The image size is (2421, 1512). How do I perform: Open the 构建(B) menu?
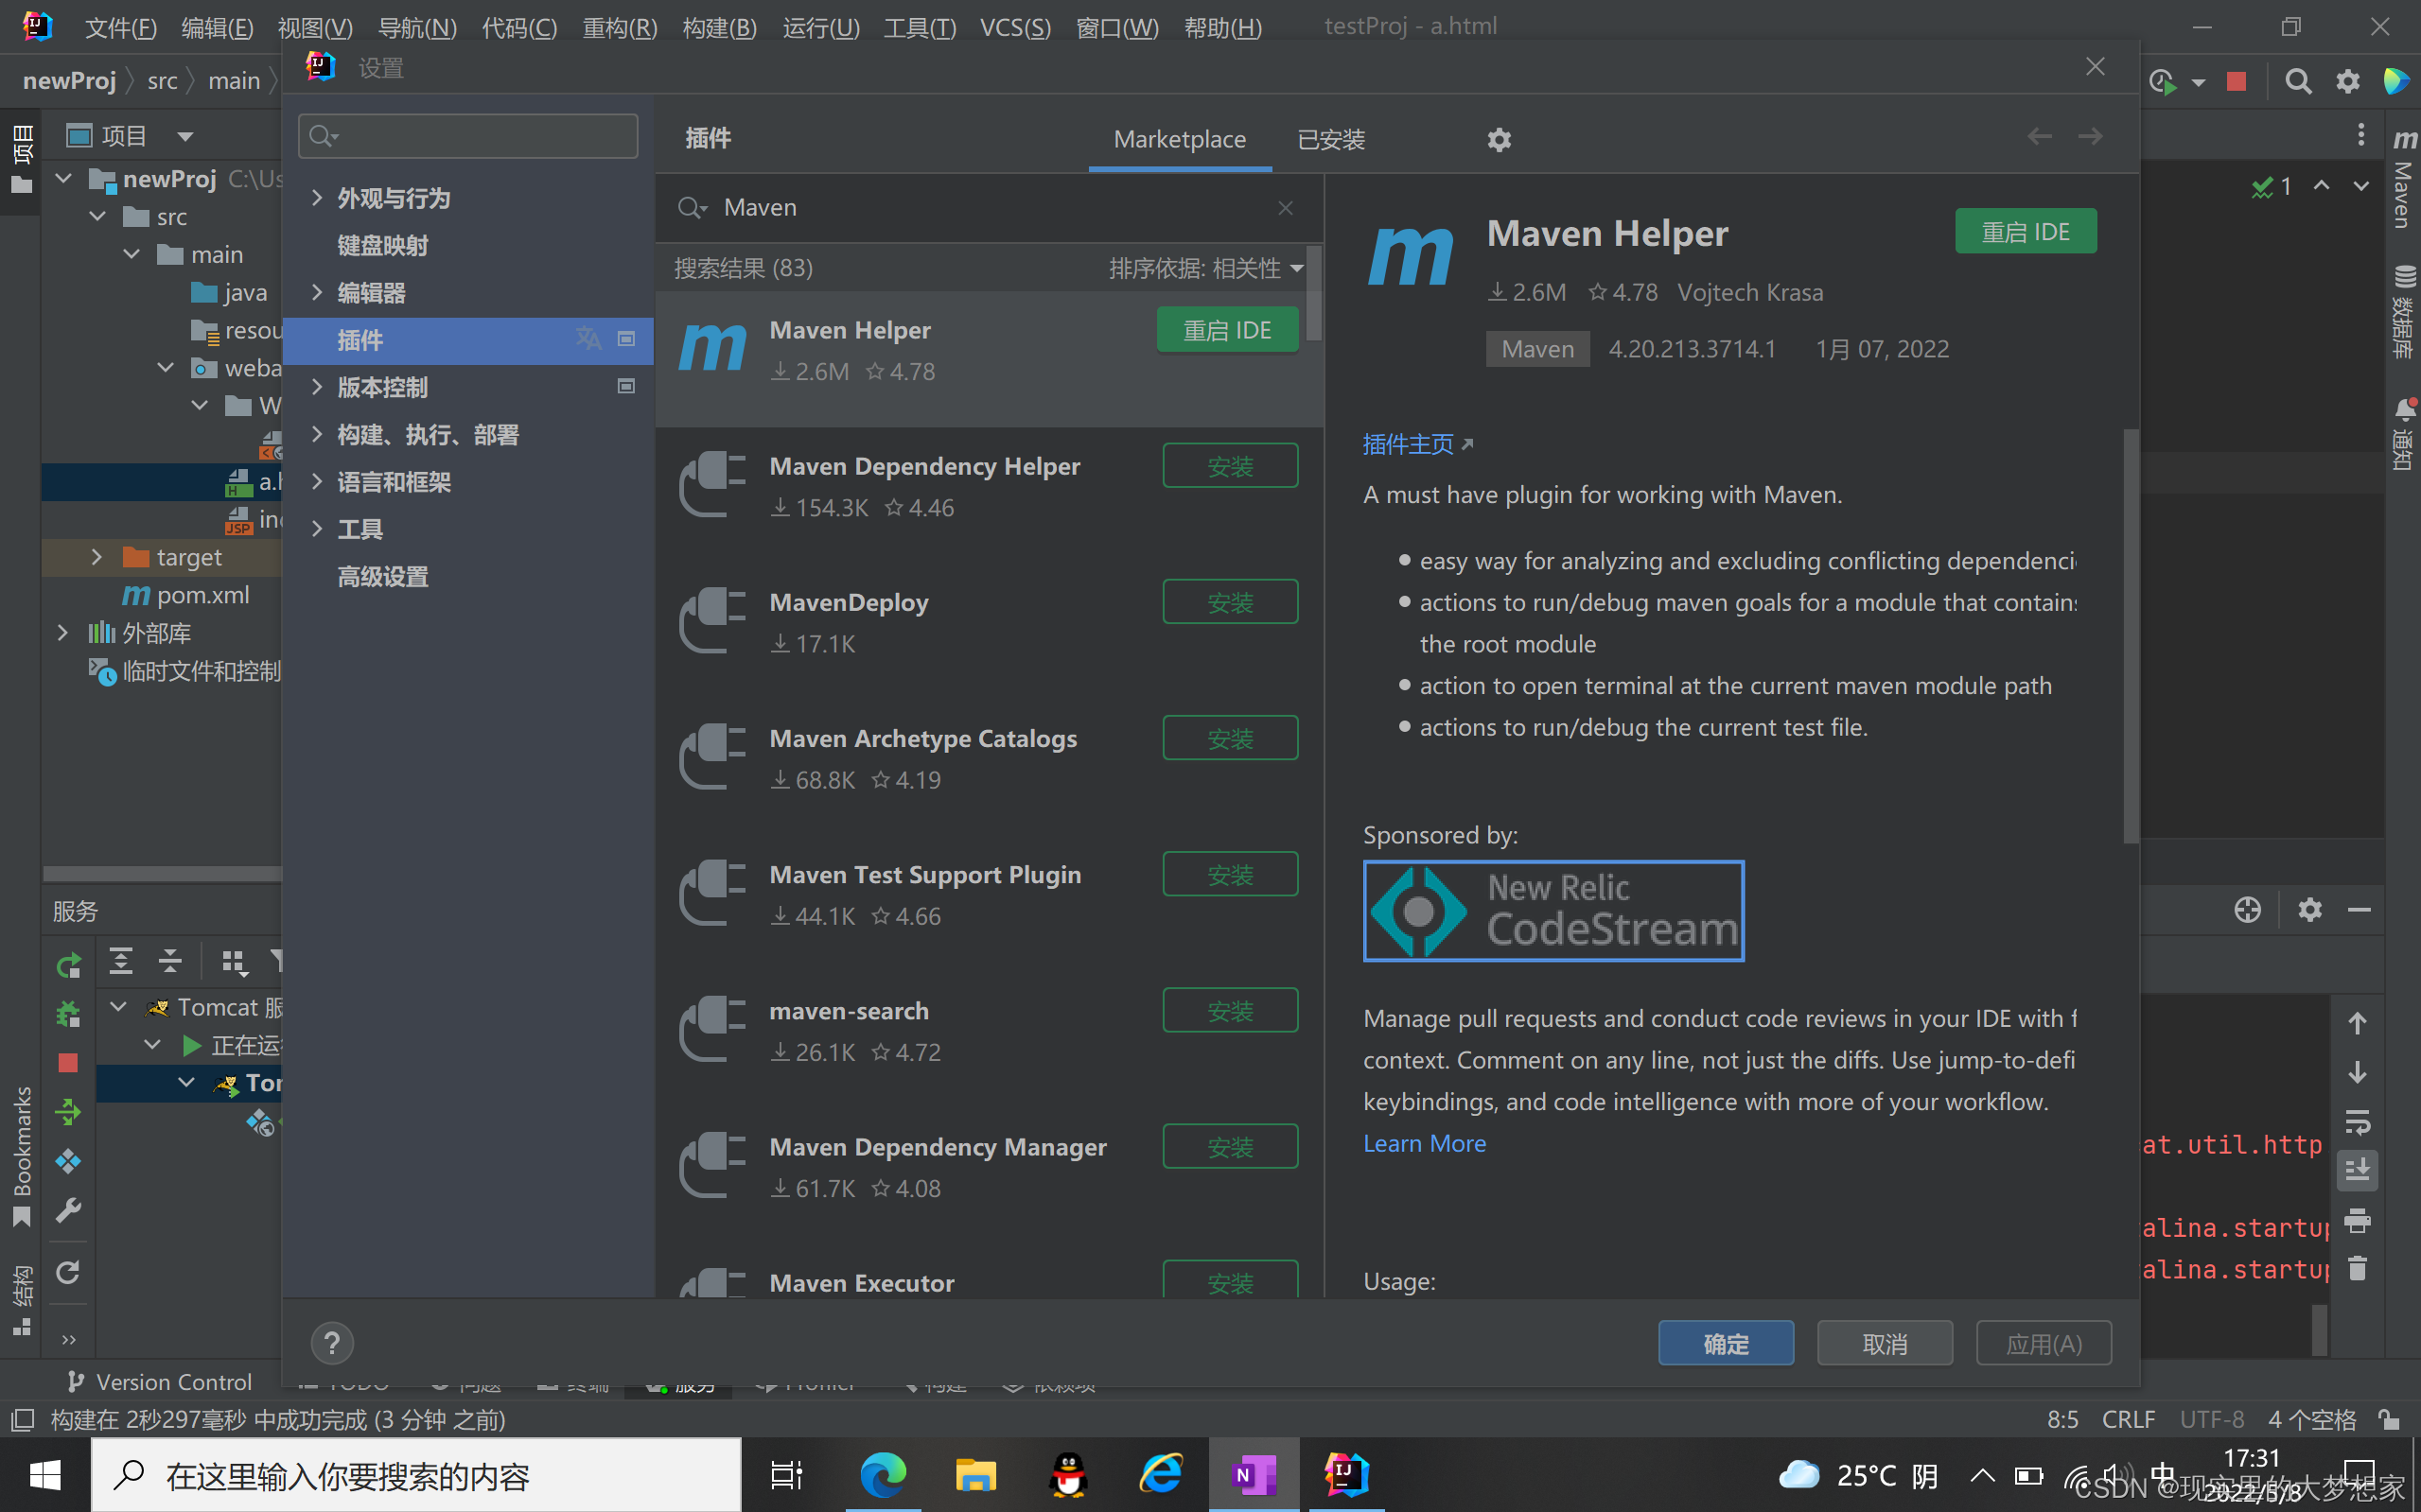(719, 27)
